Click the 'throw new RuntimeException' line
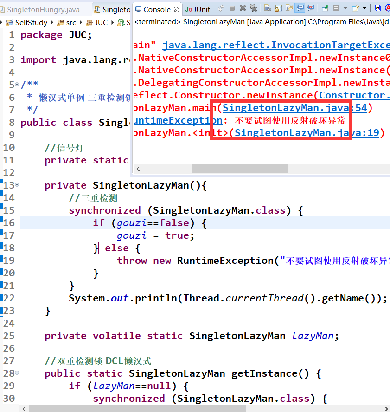Image resolution: width=390 pixels, height=412 pixels. (x=253, y=261)
